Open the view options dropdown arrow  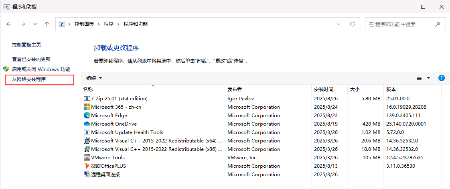(428, 78)
